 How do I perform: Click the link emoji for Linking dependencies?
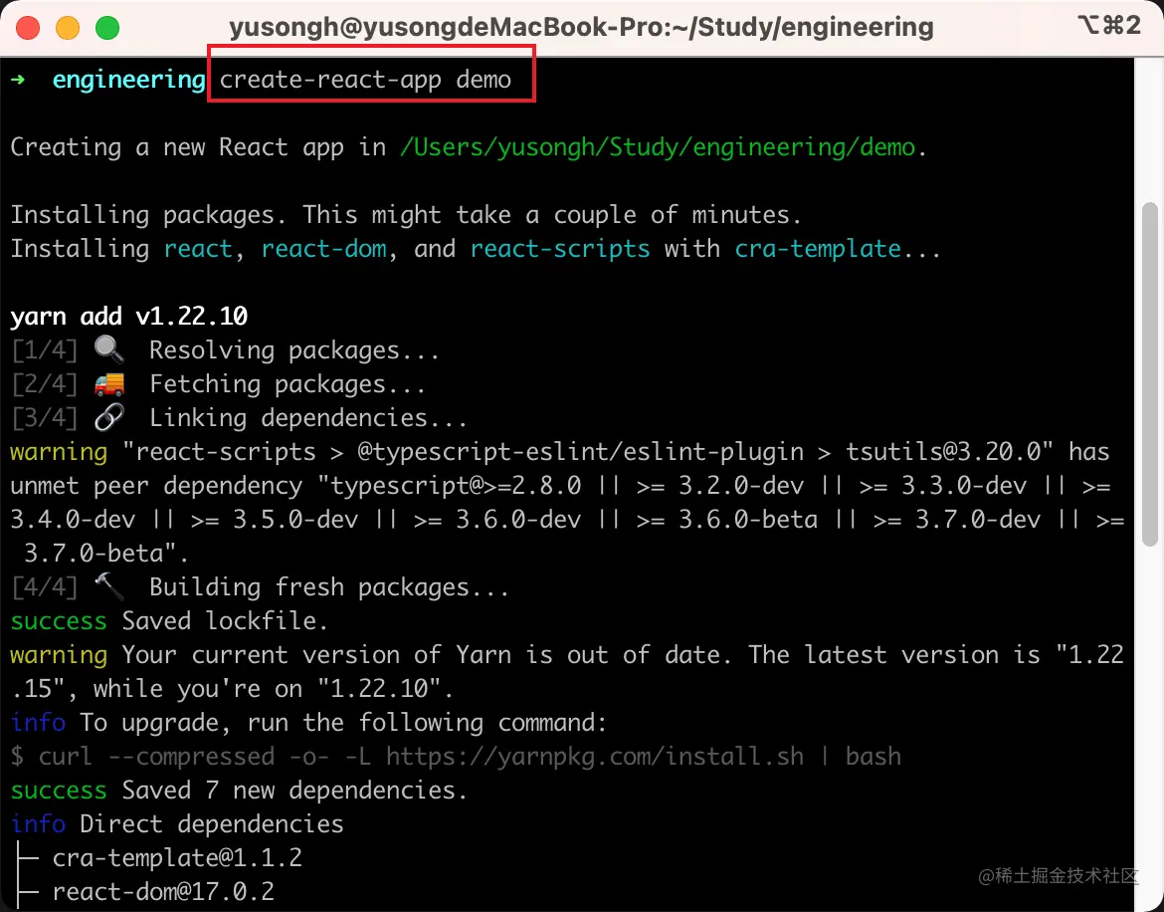click(109, 417)
